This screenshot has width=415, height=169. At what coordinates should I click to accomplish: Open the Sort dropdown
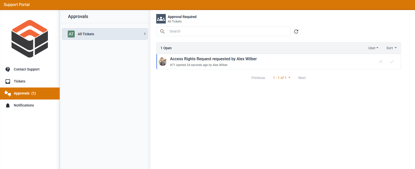click(x=391, y=48)
